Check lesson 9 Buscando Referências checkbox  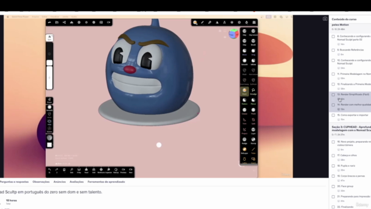tap(333, 50)
